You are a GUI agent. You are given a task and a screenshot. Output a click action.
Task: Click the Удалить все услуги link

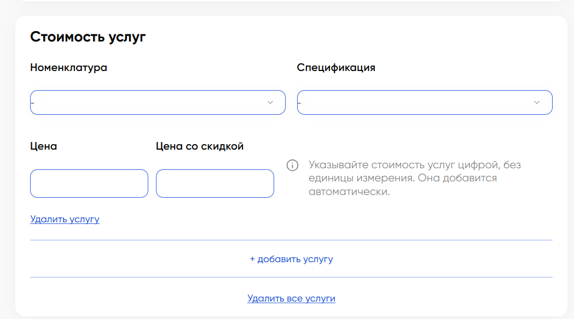point(291,298)
